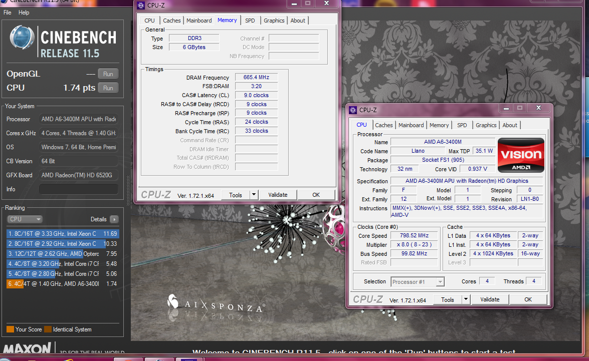Image resolution: width=589 pixels, height=361 pixels.
Task: Click CPU-Z title icon of Memory window
Action: pos(141,5)
